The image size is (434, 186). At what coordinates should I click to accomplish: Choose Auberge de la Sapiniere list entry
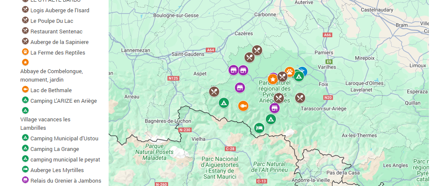pyautogui.click(x=59, y=42)
